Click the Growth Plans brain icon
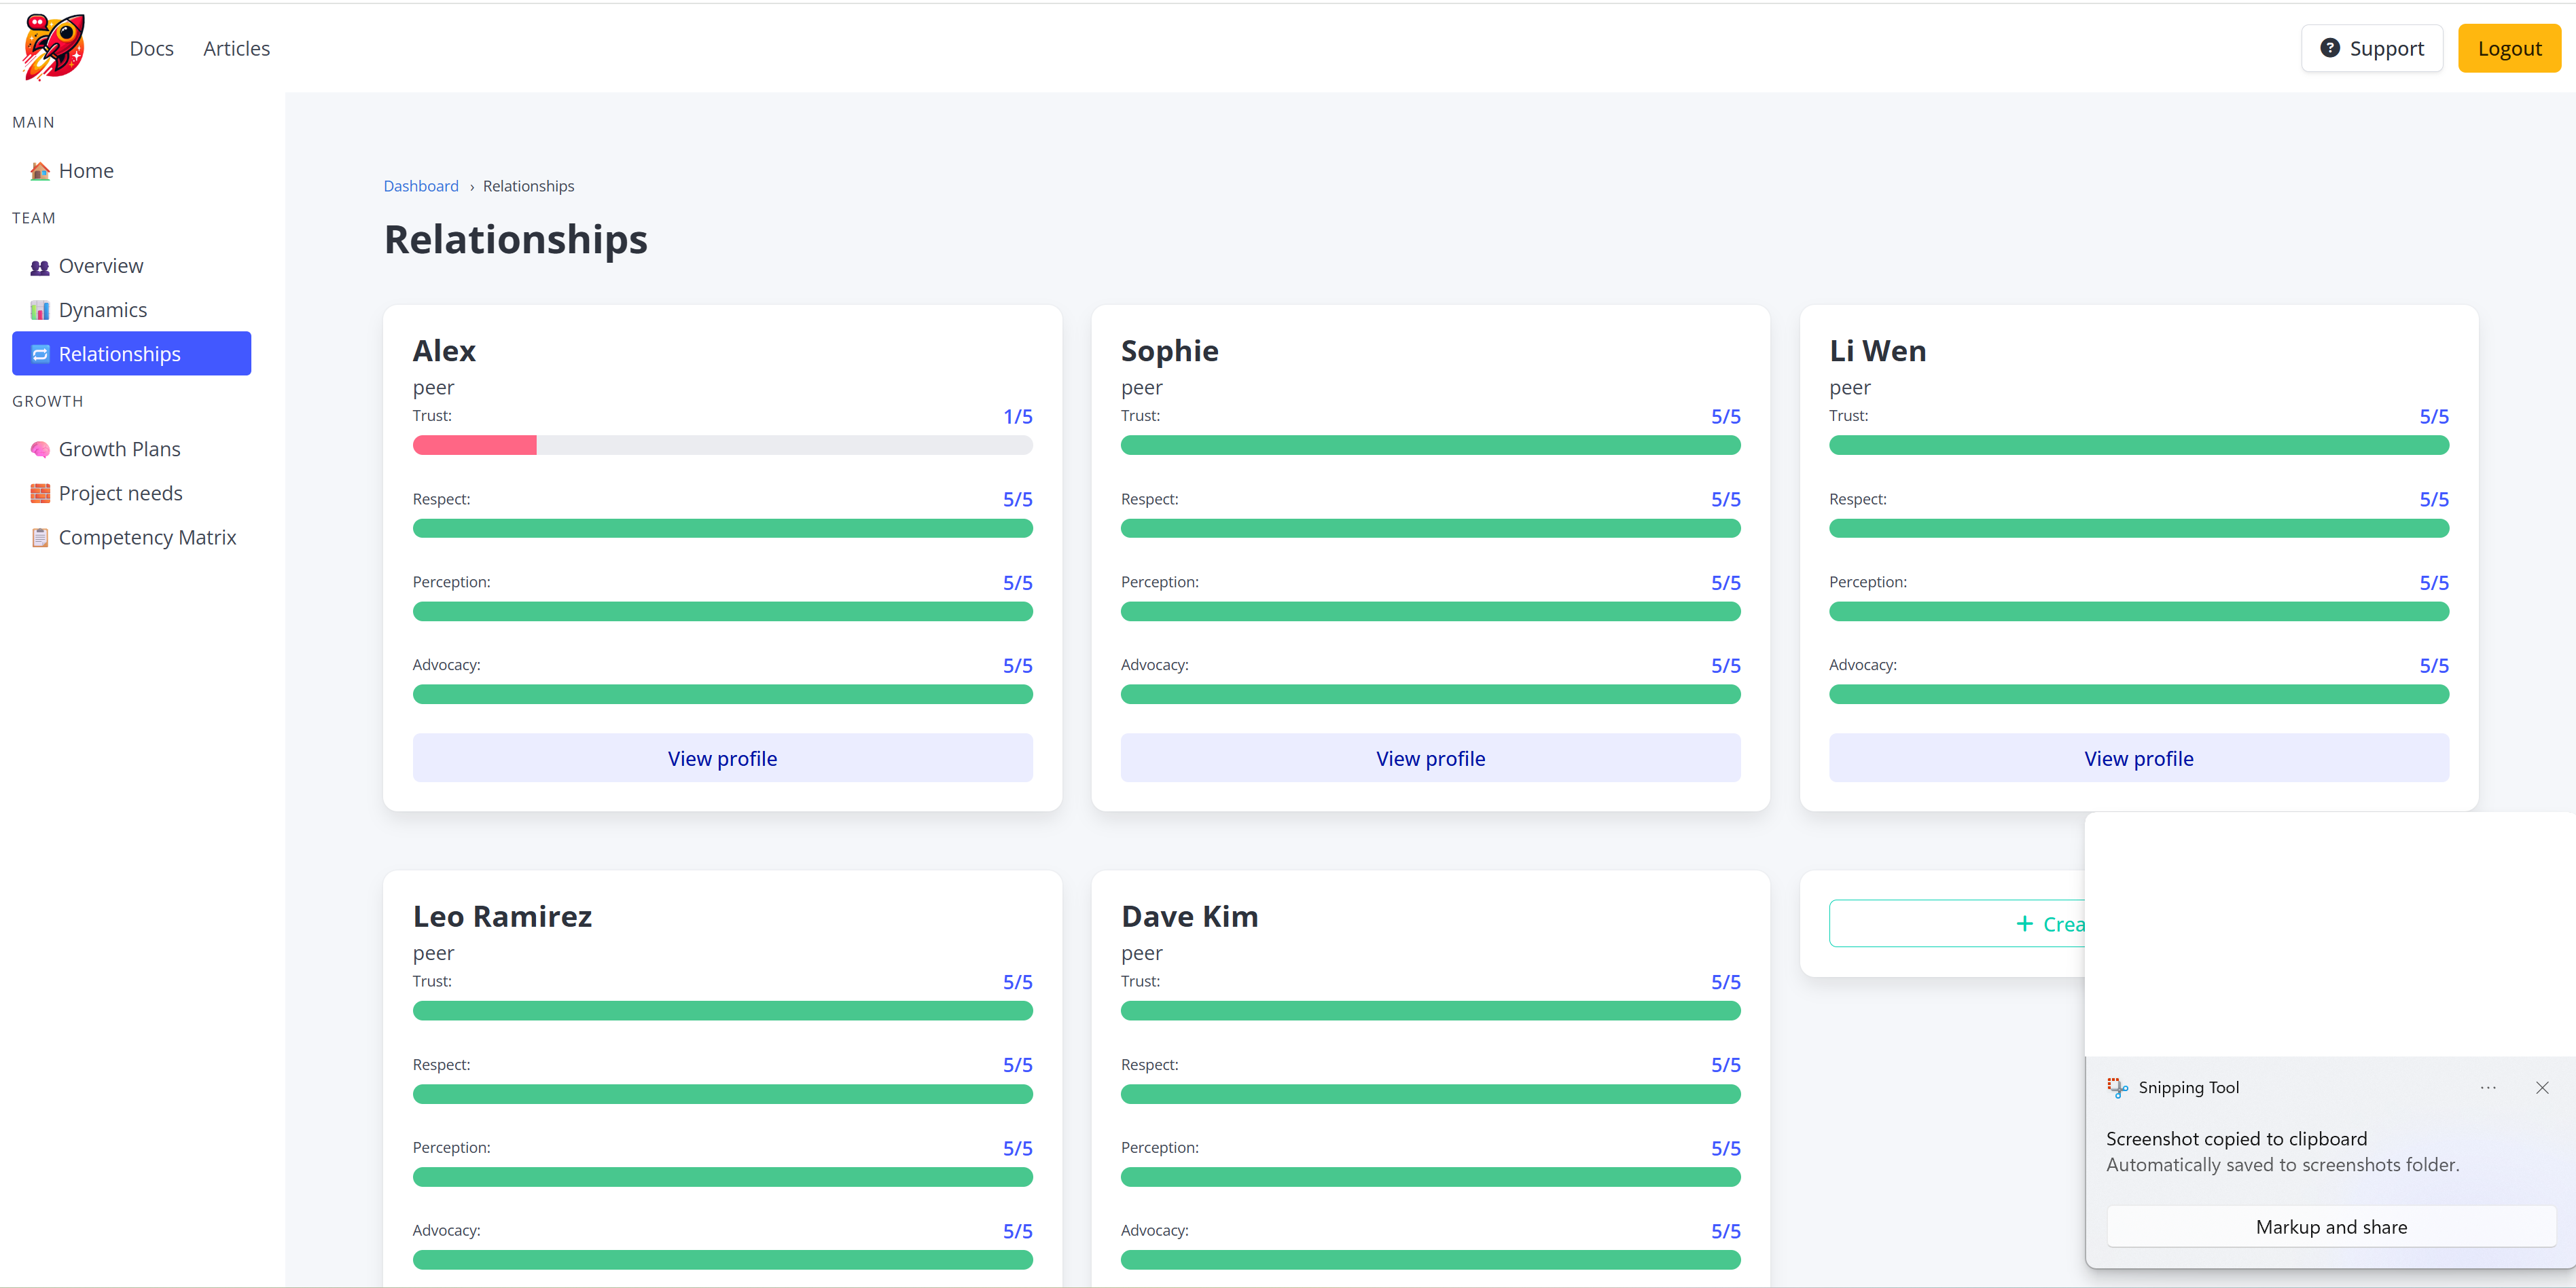Screen dimensions: 2576x1288 40,449
